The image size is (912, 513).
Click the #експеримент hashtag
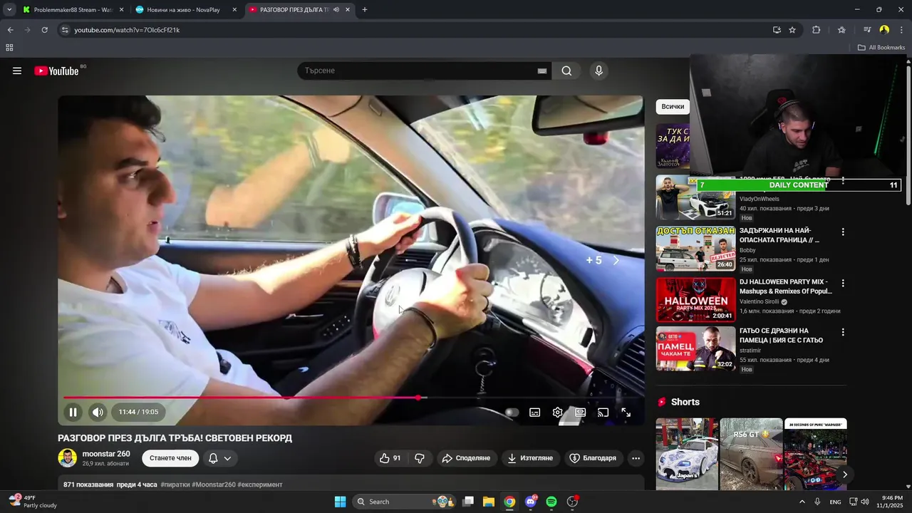(260, 484)
